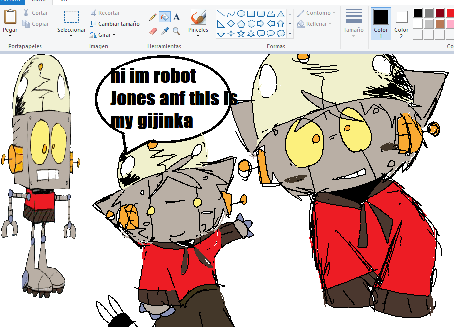Select the Eraser tool

pos(153,31)
